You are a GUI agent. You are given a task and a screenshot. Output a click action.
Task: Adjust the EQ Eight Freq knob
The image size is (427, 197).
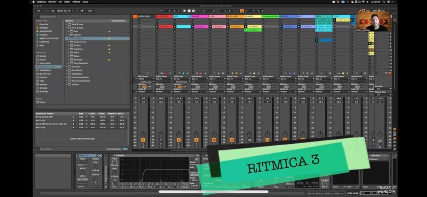click(114, 162)
